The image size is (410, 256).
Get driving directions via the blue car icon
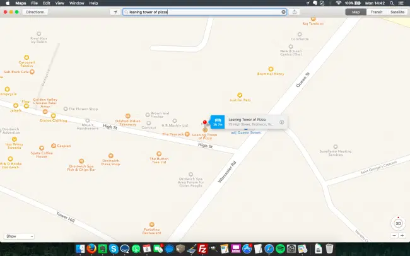click(218, 122)
